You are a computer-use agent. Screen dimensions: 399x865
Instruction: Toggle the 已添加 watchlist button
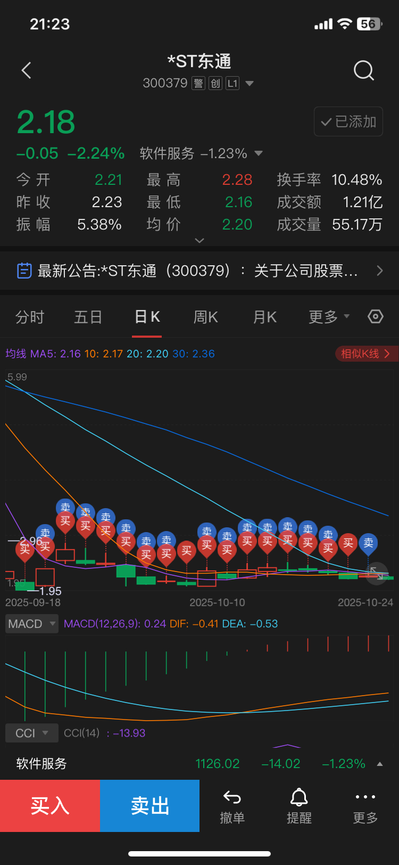[348, 121]
